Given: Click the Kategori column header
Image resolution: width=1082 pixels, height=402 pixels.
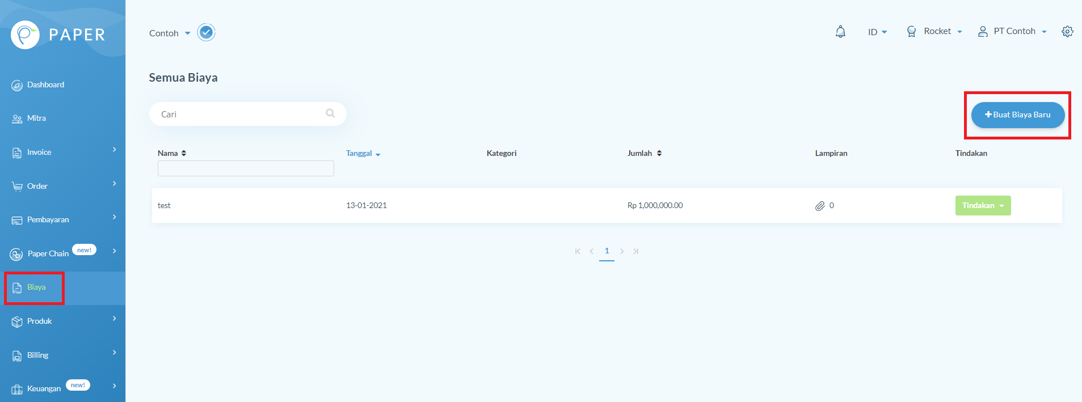Looking at the screenshot, I should [502, 153].
